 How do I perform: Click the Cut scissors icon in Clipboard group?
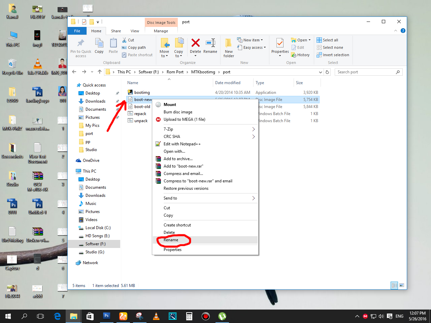tap(124, 40)
